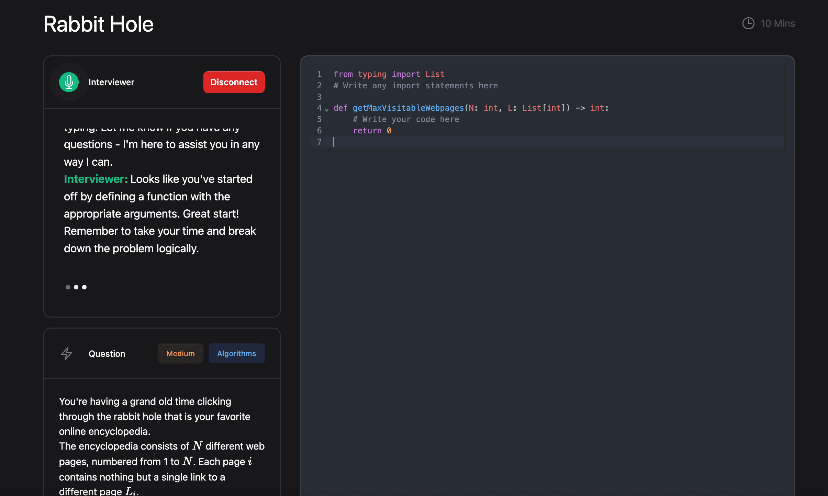Click the 'return 0' code line
This screenshot has width=828, height=496.
(372, 131)
